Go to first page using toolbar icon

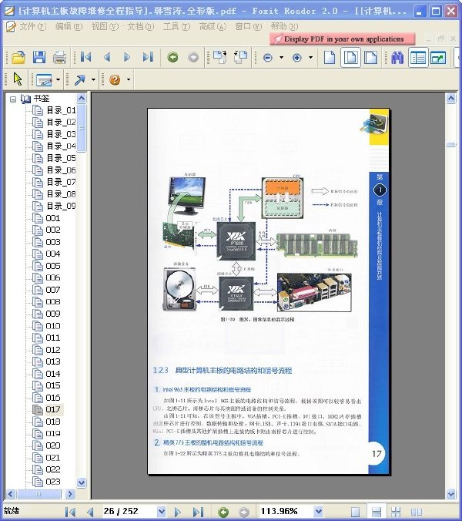[x=86, y=58]
